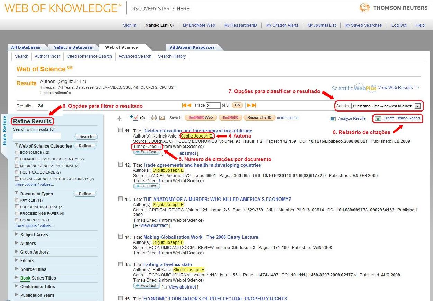433x301 pixels.
Task: Go to next results page arrow
Action: [249, 105]
